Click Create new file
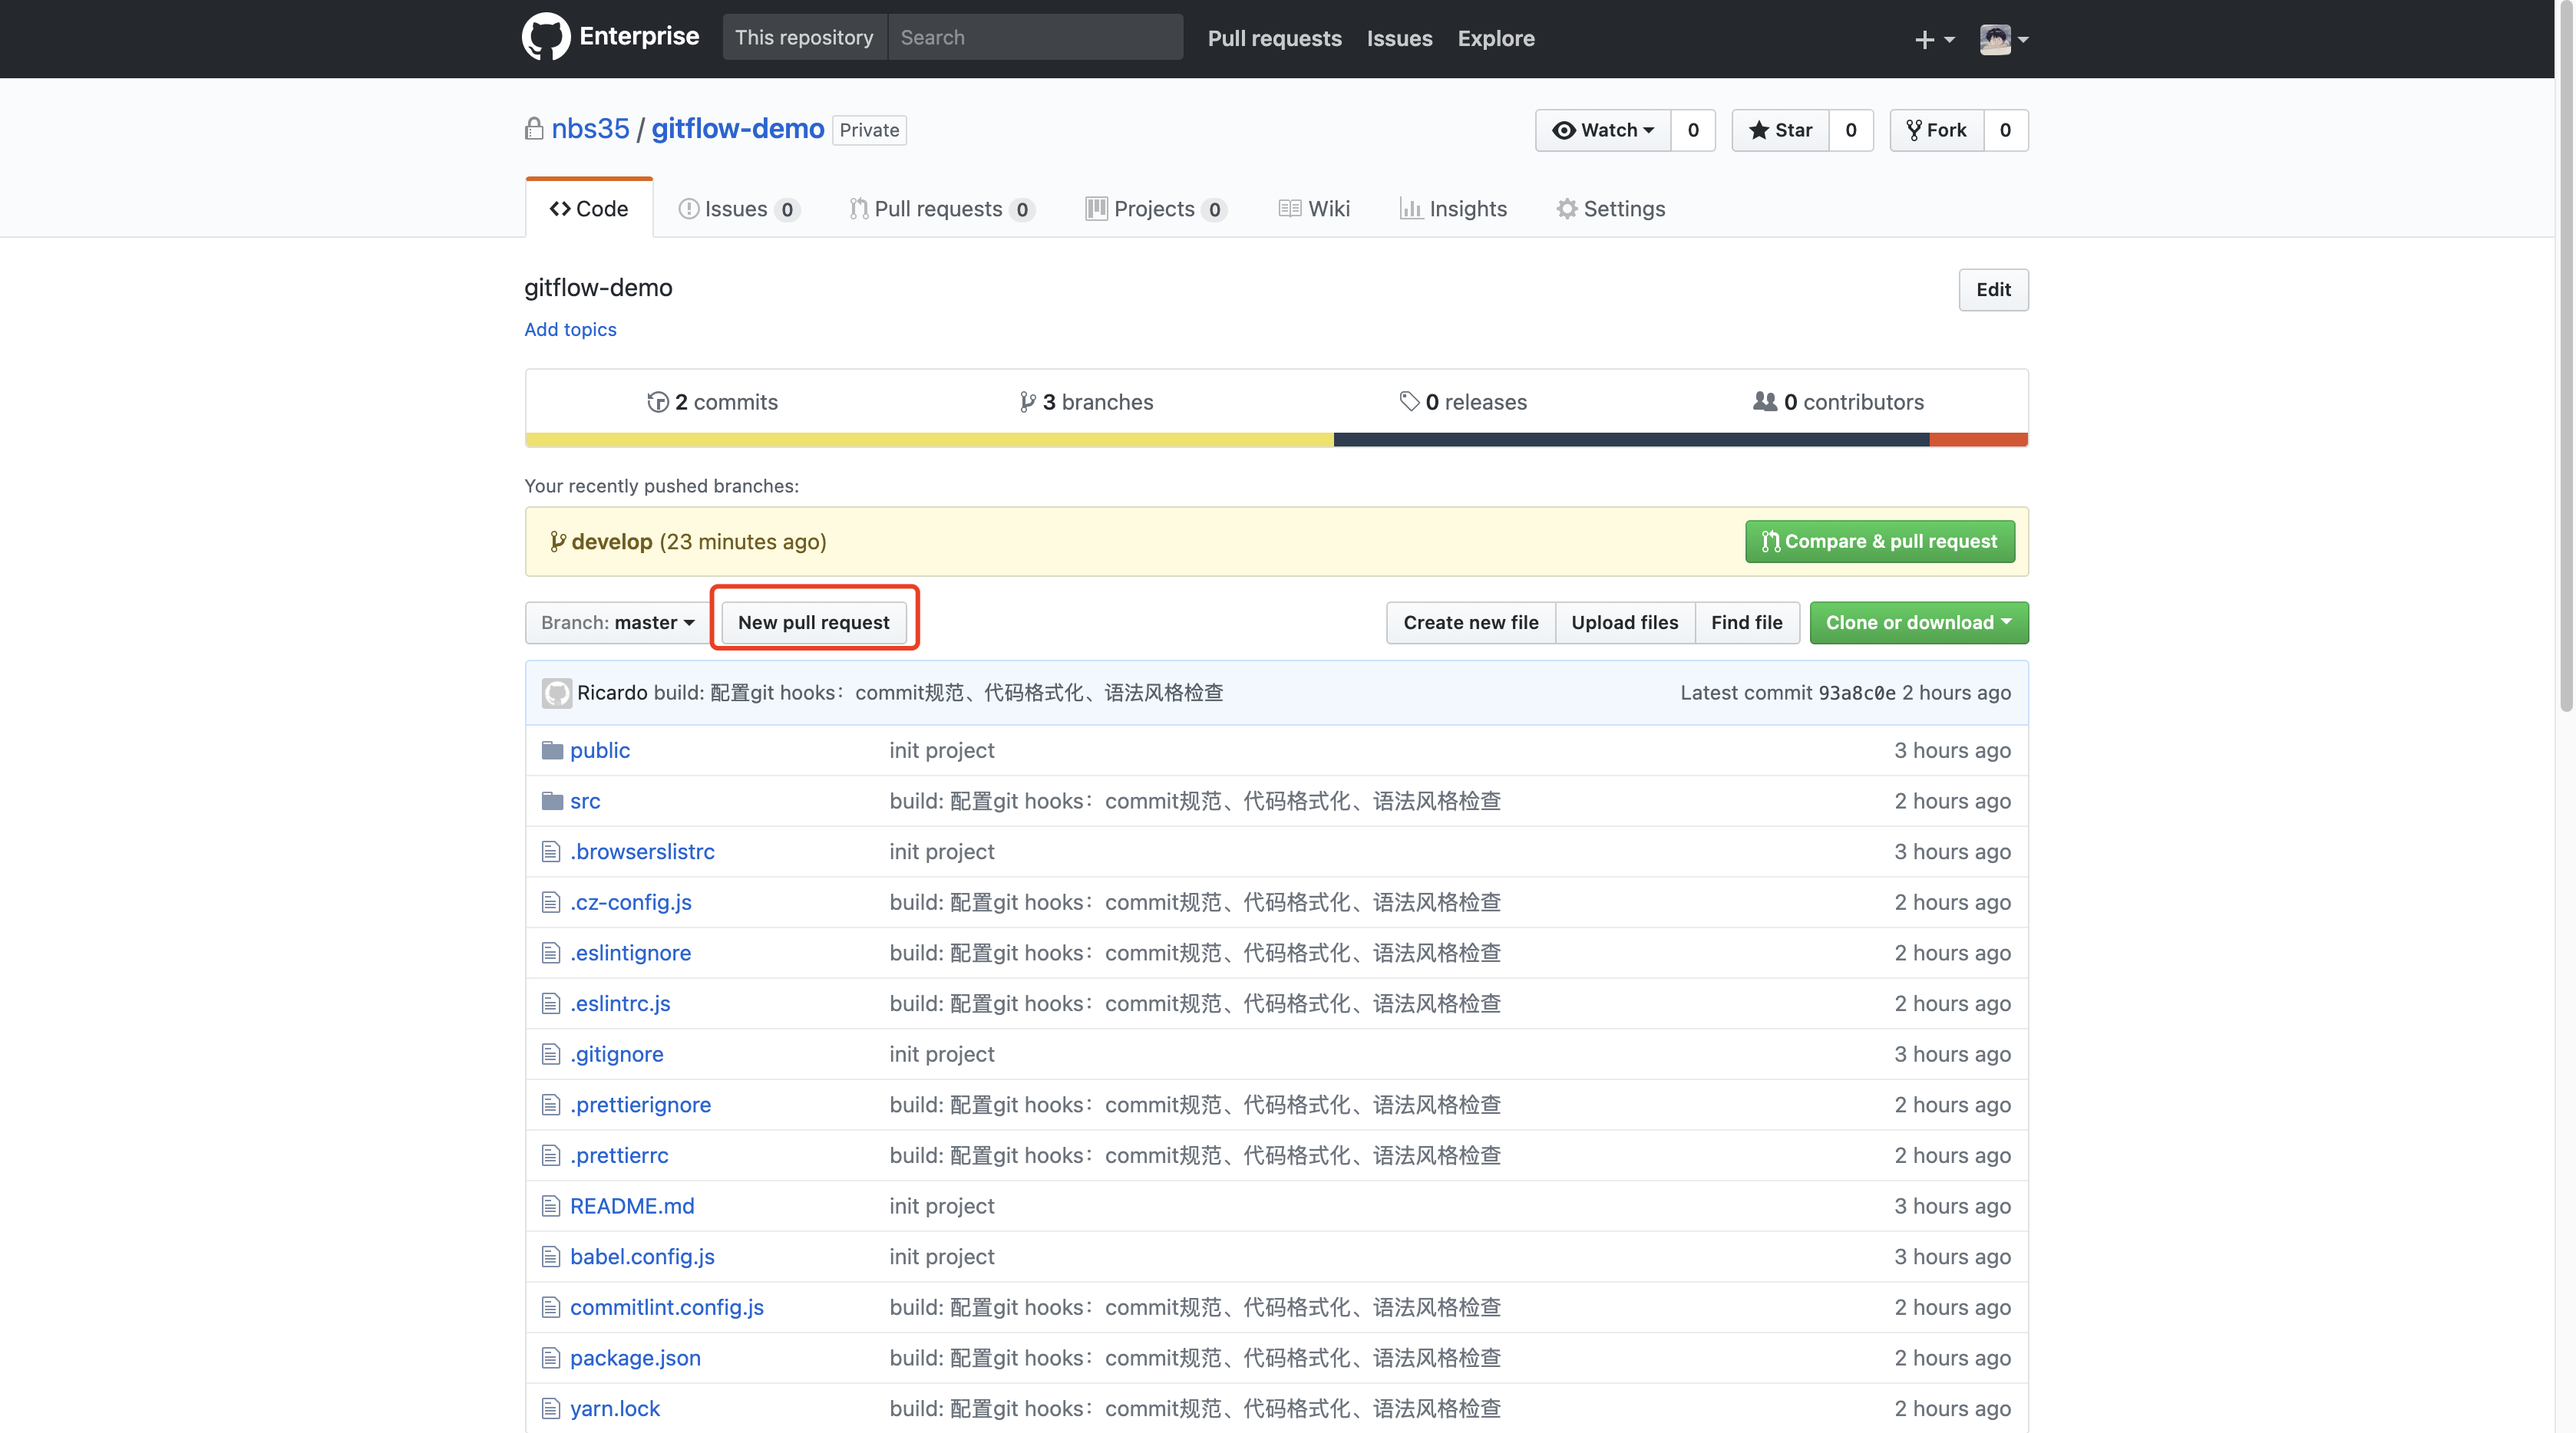2576x1433 pixels. 1471,623
